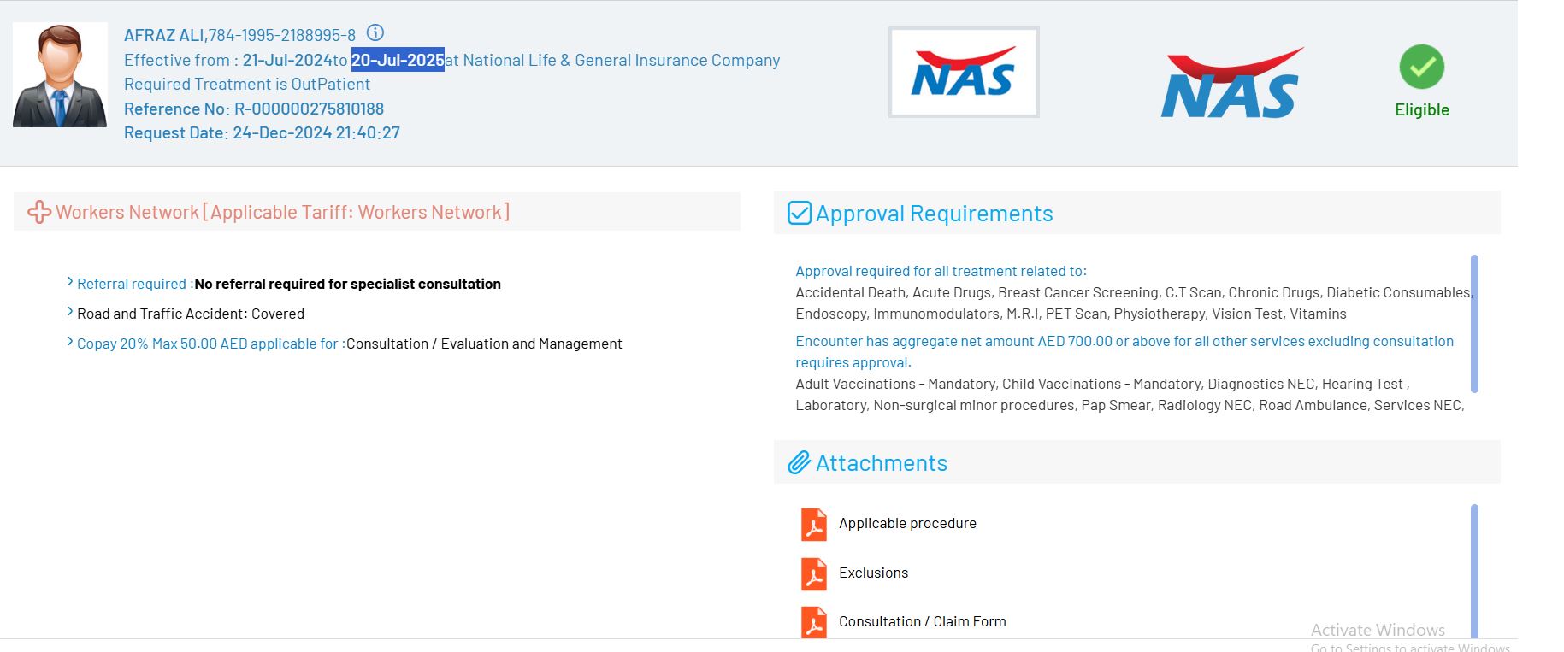Click the Approval Requirements panel scrollbar
This screenshot has height=652, width=1564.
click(x=1474, y=323)
